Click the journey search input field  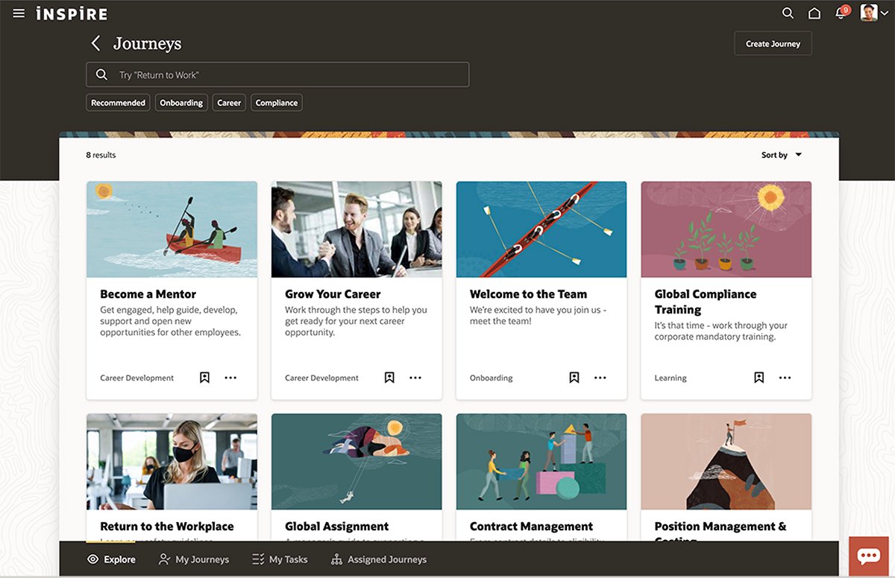277,74
